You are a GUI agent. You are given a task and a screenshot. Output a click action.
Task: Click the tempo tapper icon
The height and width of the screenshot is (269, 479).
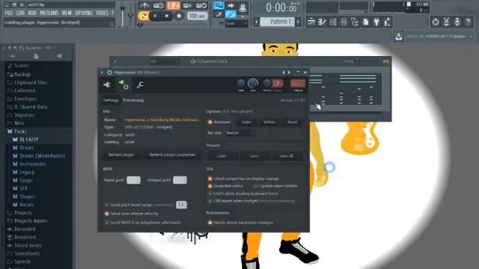[x=388, y=22]
